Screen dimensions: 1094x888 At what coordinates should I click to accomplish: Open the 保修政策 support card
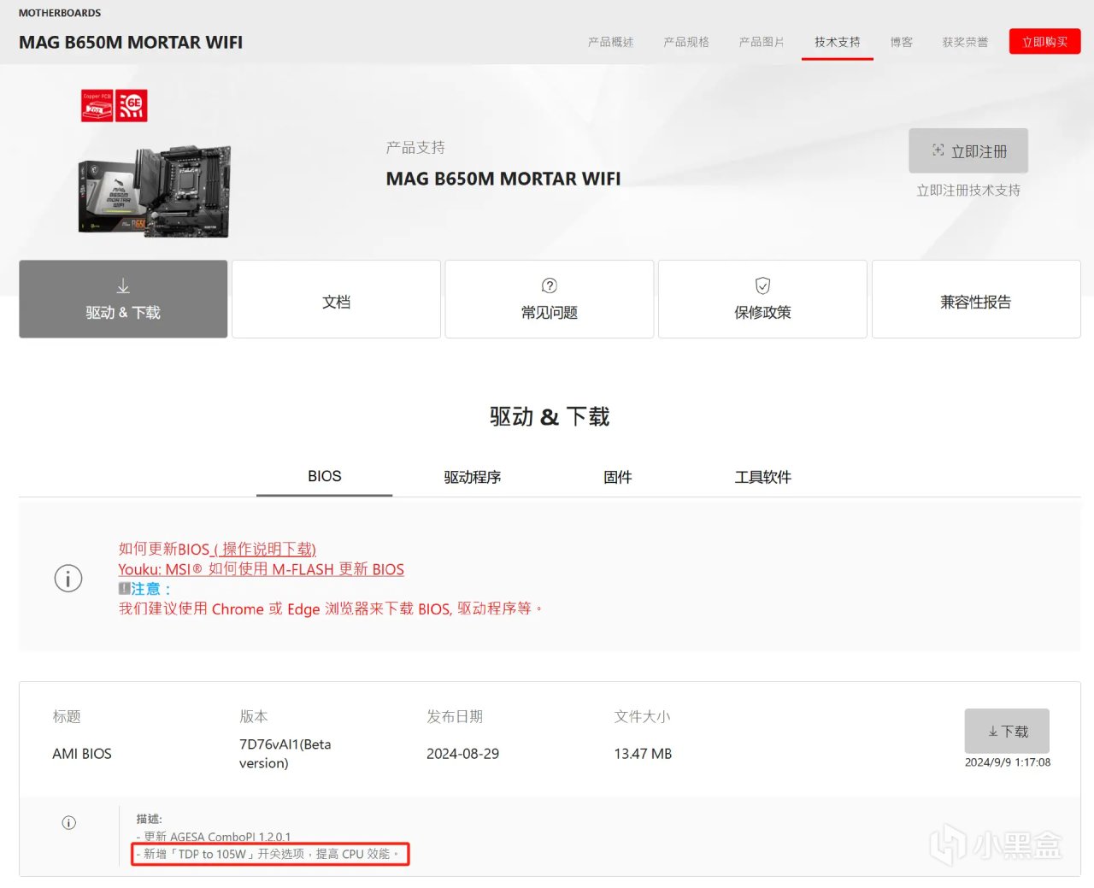[762, 299]
